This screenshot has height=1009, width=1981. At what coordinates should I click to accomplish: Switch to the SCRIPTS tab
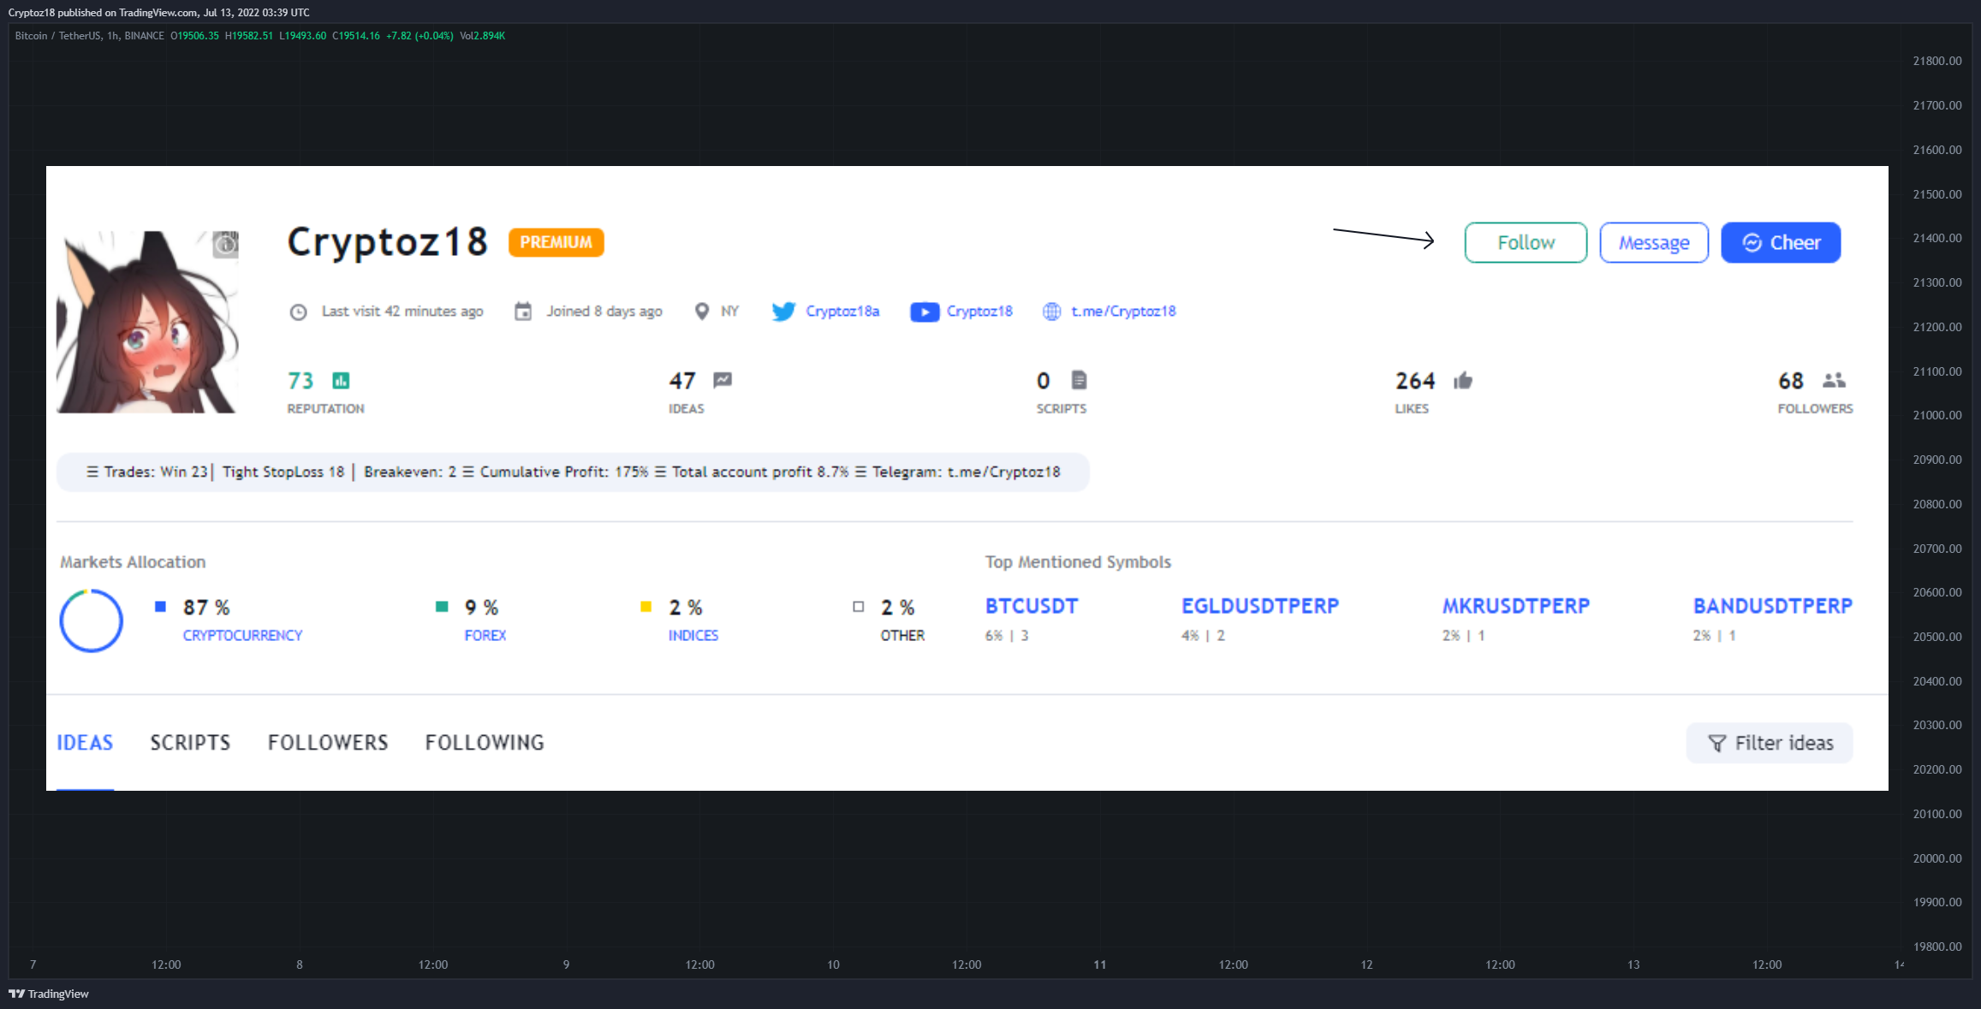click(190, 742)
